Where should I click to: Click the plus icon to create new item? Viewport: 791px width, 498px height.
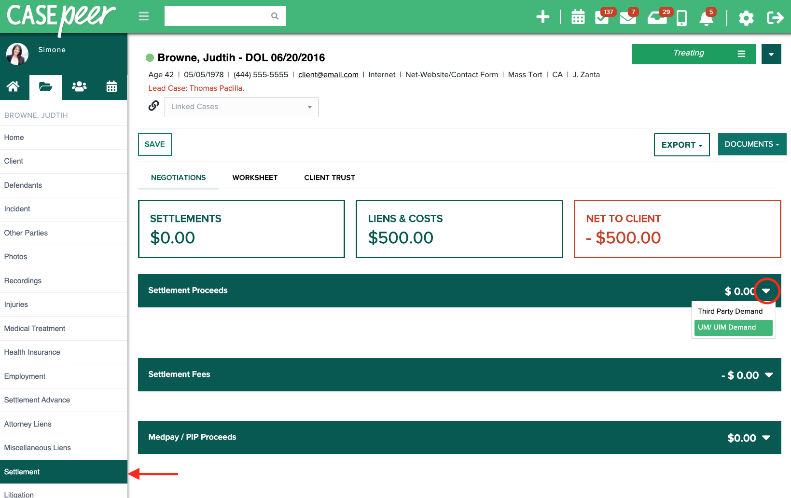point(542,16)
